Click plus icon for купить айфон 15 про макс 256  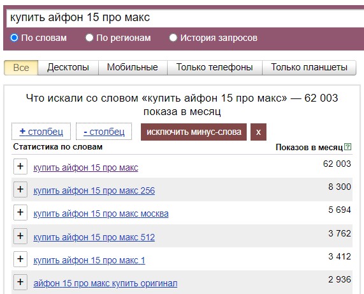pos(20,189)
